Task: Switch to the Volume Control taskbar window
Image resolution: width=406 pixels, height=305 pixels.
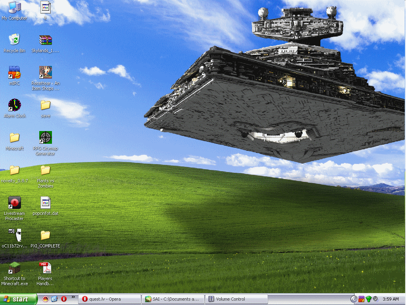Action: (237, 299)
